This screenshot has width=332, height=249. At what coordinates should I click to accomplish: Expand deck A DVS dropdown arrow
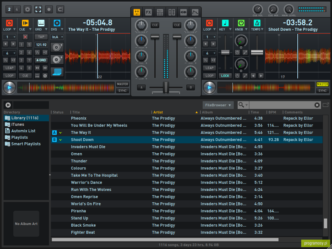pyautogui.click(x=62, y=30)
